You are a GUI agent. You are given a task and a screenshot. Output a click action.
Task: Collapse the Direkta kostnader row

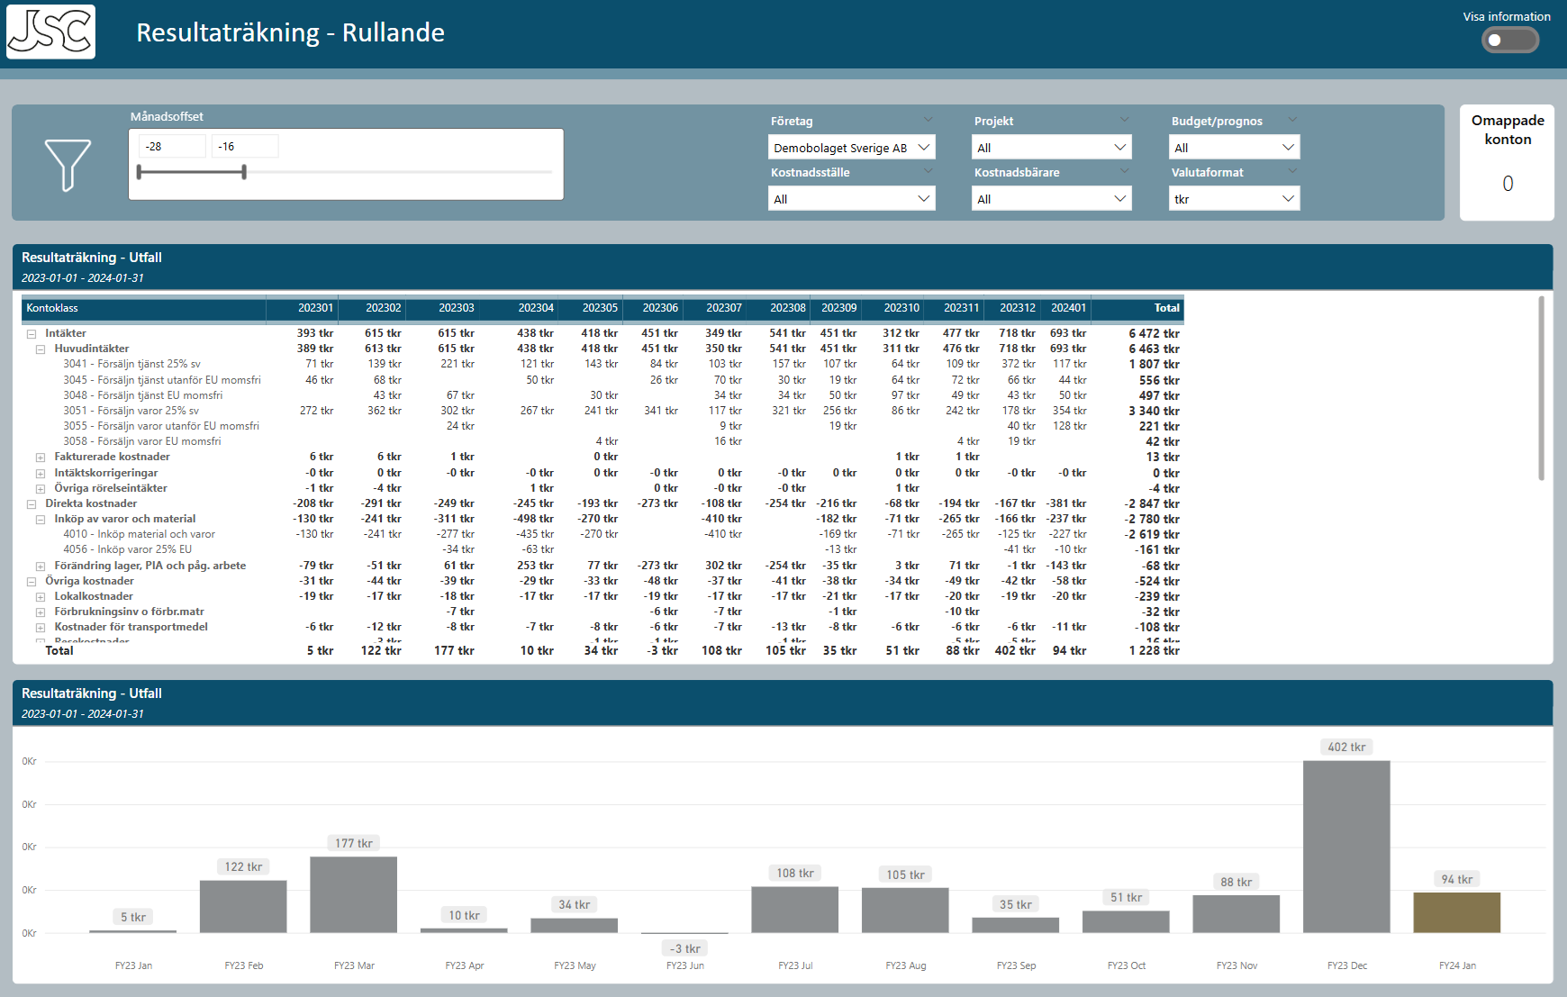pyautogui.click(x=32, y=504)
